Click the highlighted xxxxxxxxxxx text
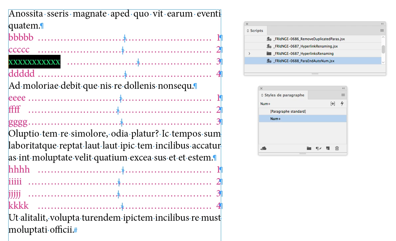The width and height of the screenshot is (396, 241). (x=34, y=61)
